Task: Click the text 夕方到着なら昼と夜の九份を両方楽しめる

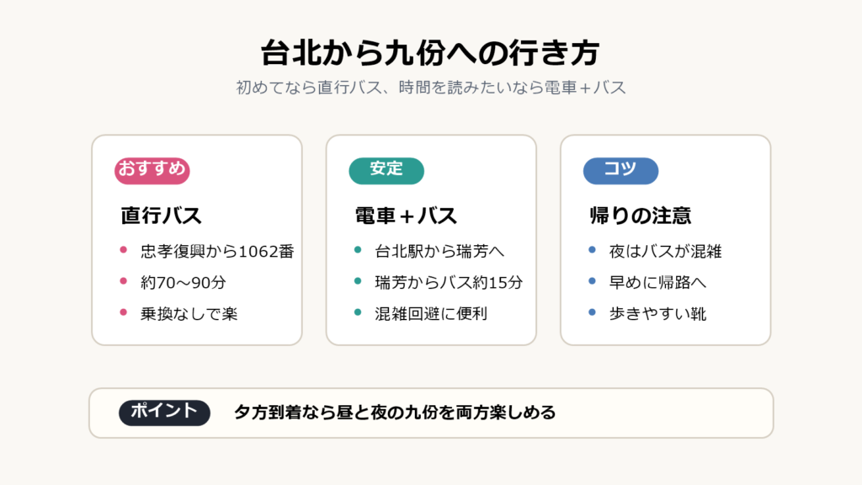Action: [395, 413]
